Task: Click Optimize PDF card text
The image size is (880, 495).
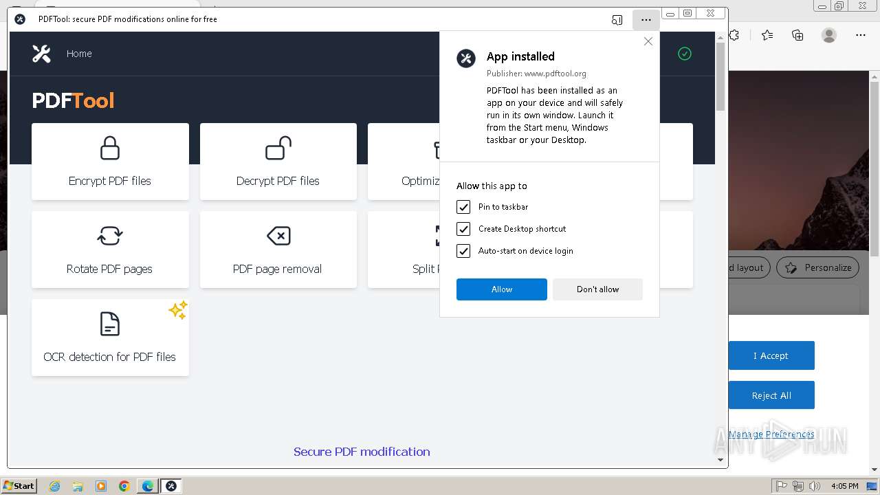Action: click(x=420, y=181)
